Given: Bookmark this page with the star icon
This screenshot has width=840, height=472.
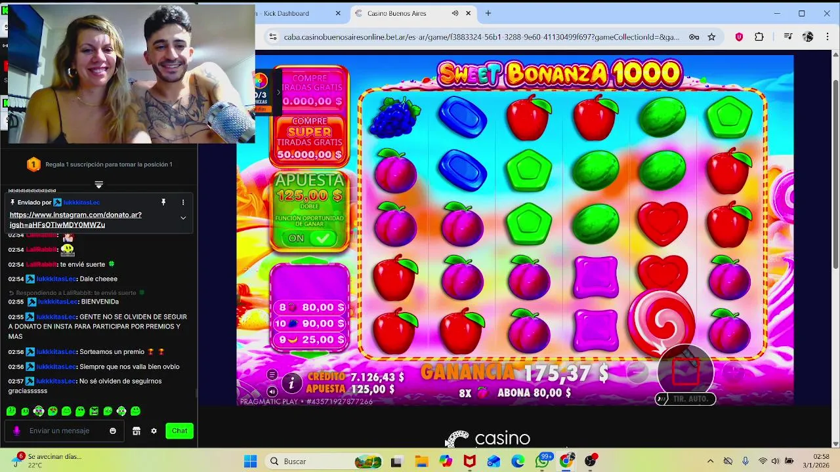Looking at the screenshot, I should 711,37.
